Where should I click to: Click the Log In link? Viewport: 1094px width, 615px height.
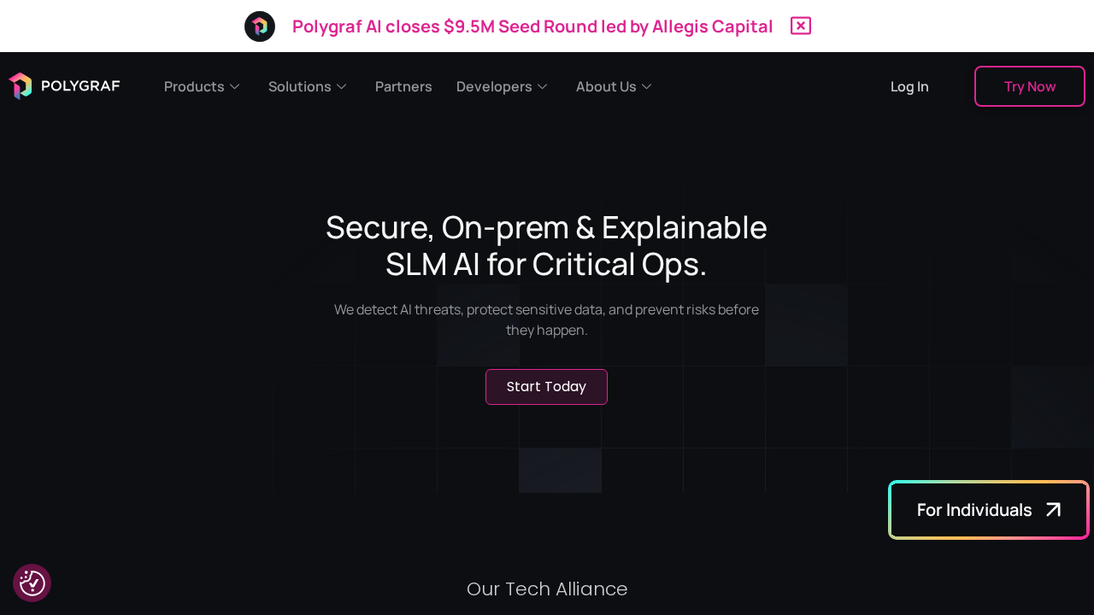[909, 86]
